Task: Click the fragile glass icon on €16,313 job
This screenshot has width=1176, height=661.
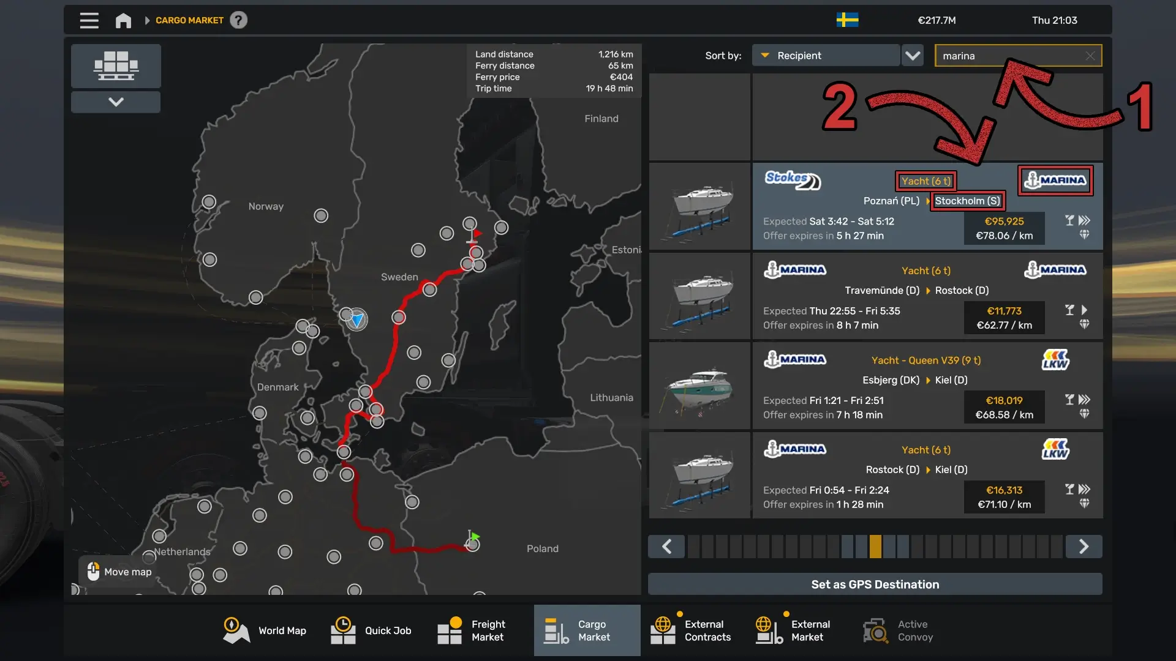Action: tap(1069, 489)
